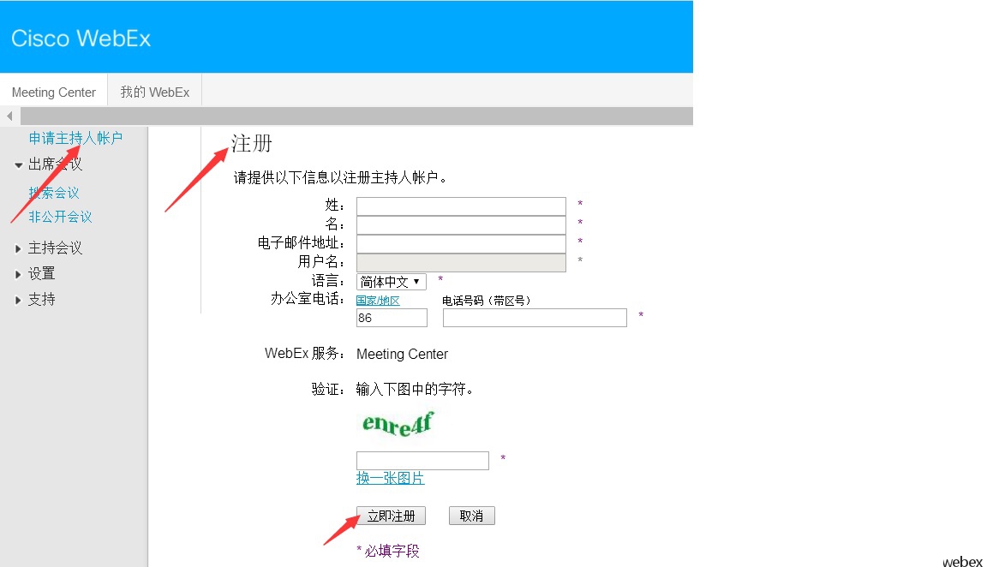Screen dimensions: 987x567
Task: Open the 申请主持人帐户 link
Action: [75, 138]
